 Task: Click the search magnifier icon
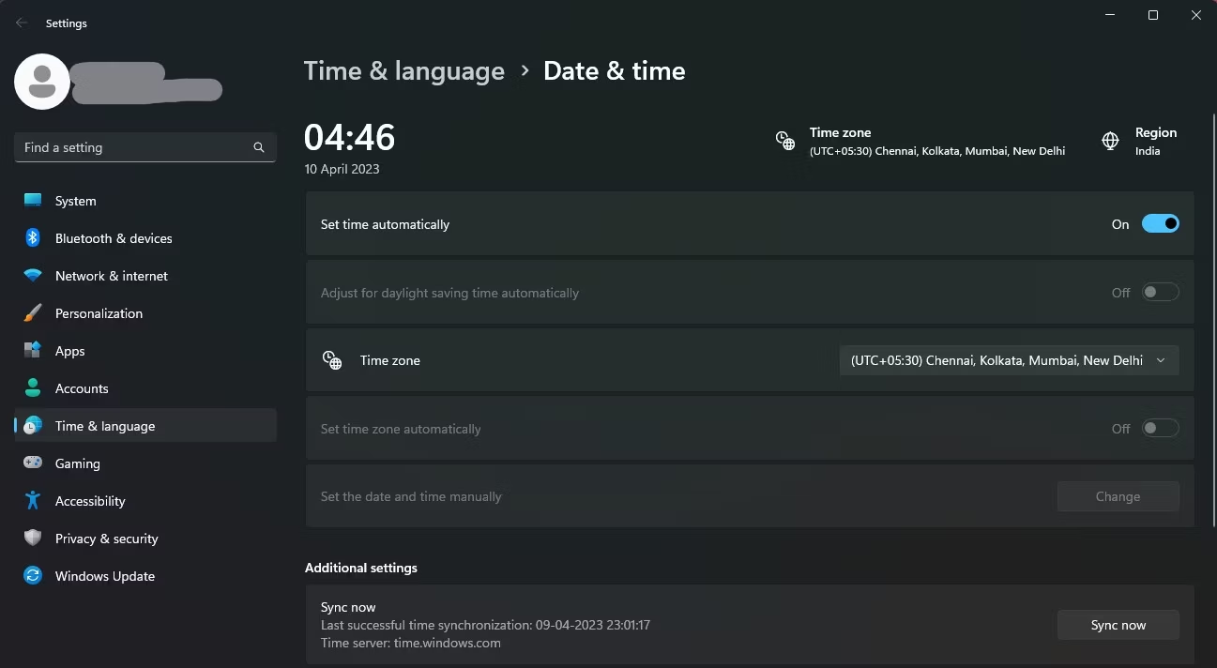(x=259, y=147)
